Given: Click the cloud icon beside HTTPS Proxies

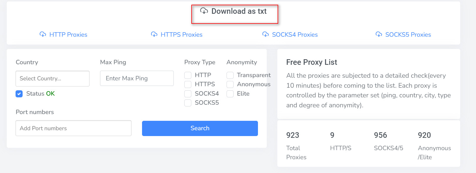Looking at the screenshot, I should (x=154, y=34).
